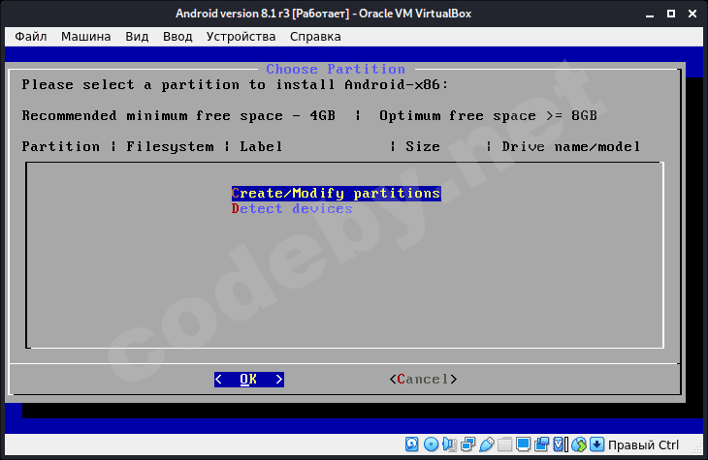Open the Ввод menu
Image resolution: width=708 pixels, height=460 pixels.
(177, 37)
